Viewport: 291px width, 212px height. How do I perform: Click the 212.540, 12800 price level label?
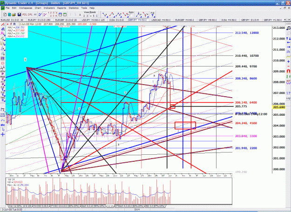click(247, 33)
